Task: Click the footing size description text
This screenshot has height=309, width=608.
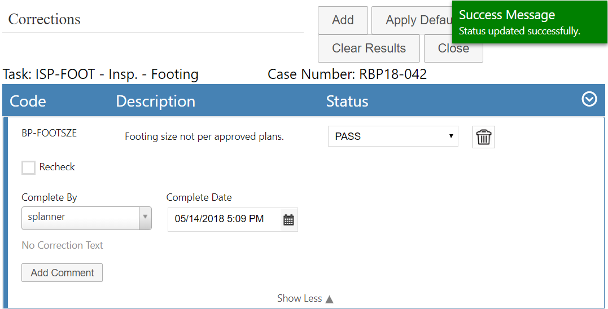Action: tap(204, 137)
